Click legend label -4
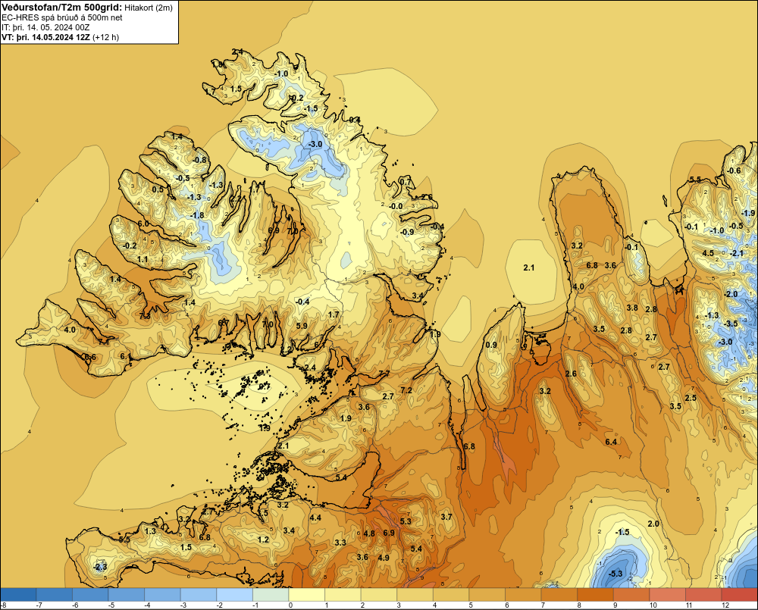 pyautogui.click(x=146, y=605)
